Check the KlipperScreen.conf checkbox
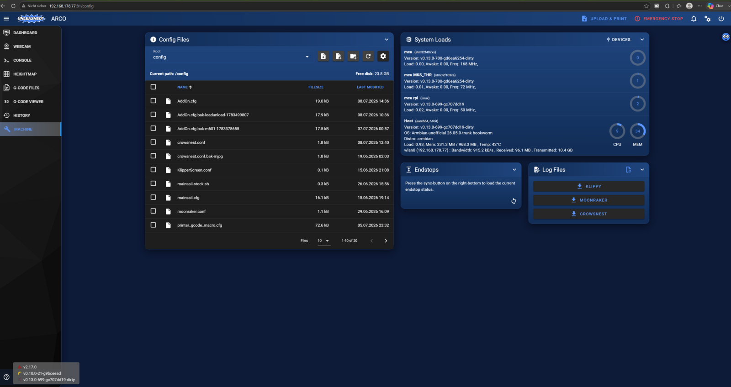This screenshot has width=731, height=387. coord(153,170)
